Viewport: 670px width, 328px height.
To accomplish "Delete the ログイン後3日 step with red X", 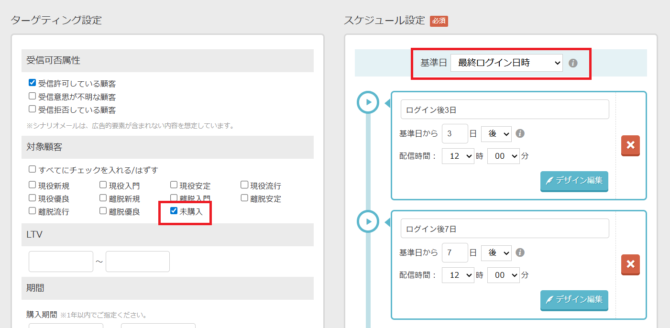I will [630, 145].
